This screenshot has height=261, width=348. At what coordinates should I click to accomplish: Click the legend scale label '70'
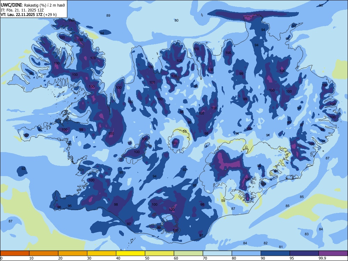[x=205, y=258]
